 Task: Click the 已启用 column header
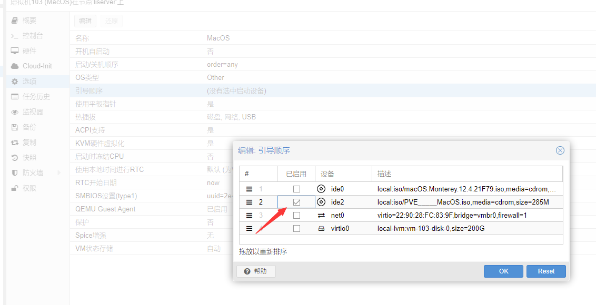(296, 174)
